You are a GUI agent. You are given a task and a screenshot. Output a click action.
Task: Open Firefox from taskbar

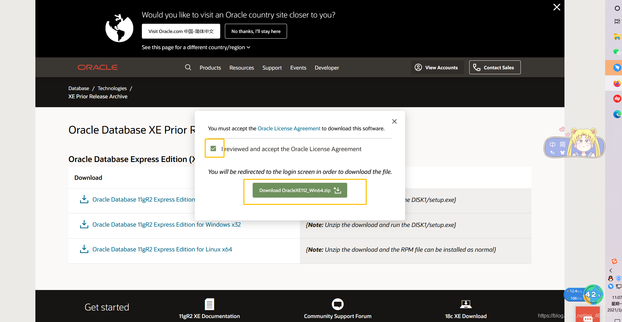click(x=617, y=83)
